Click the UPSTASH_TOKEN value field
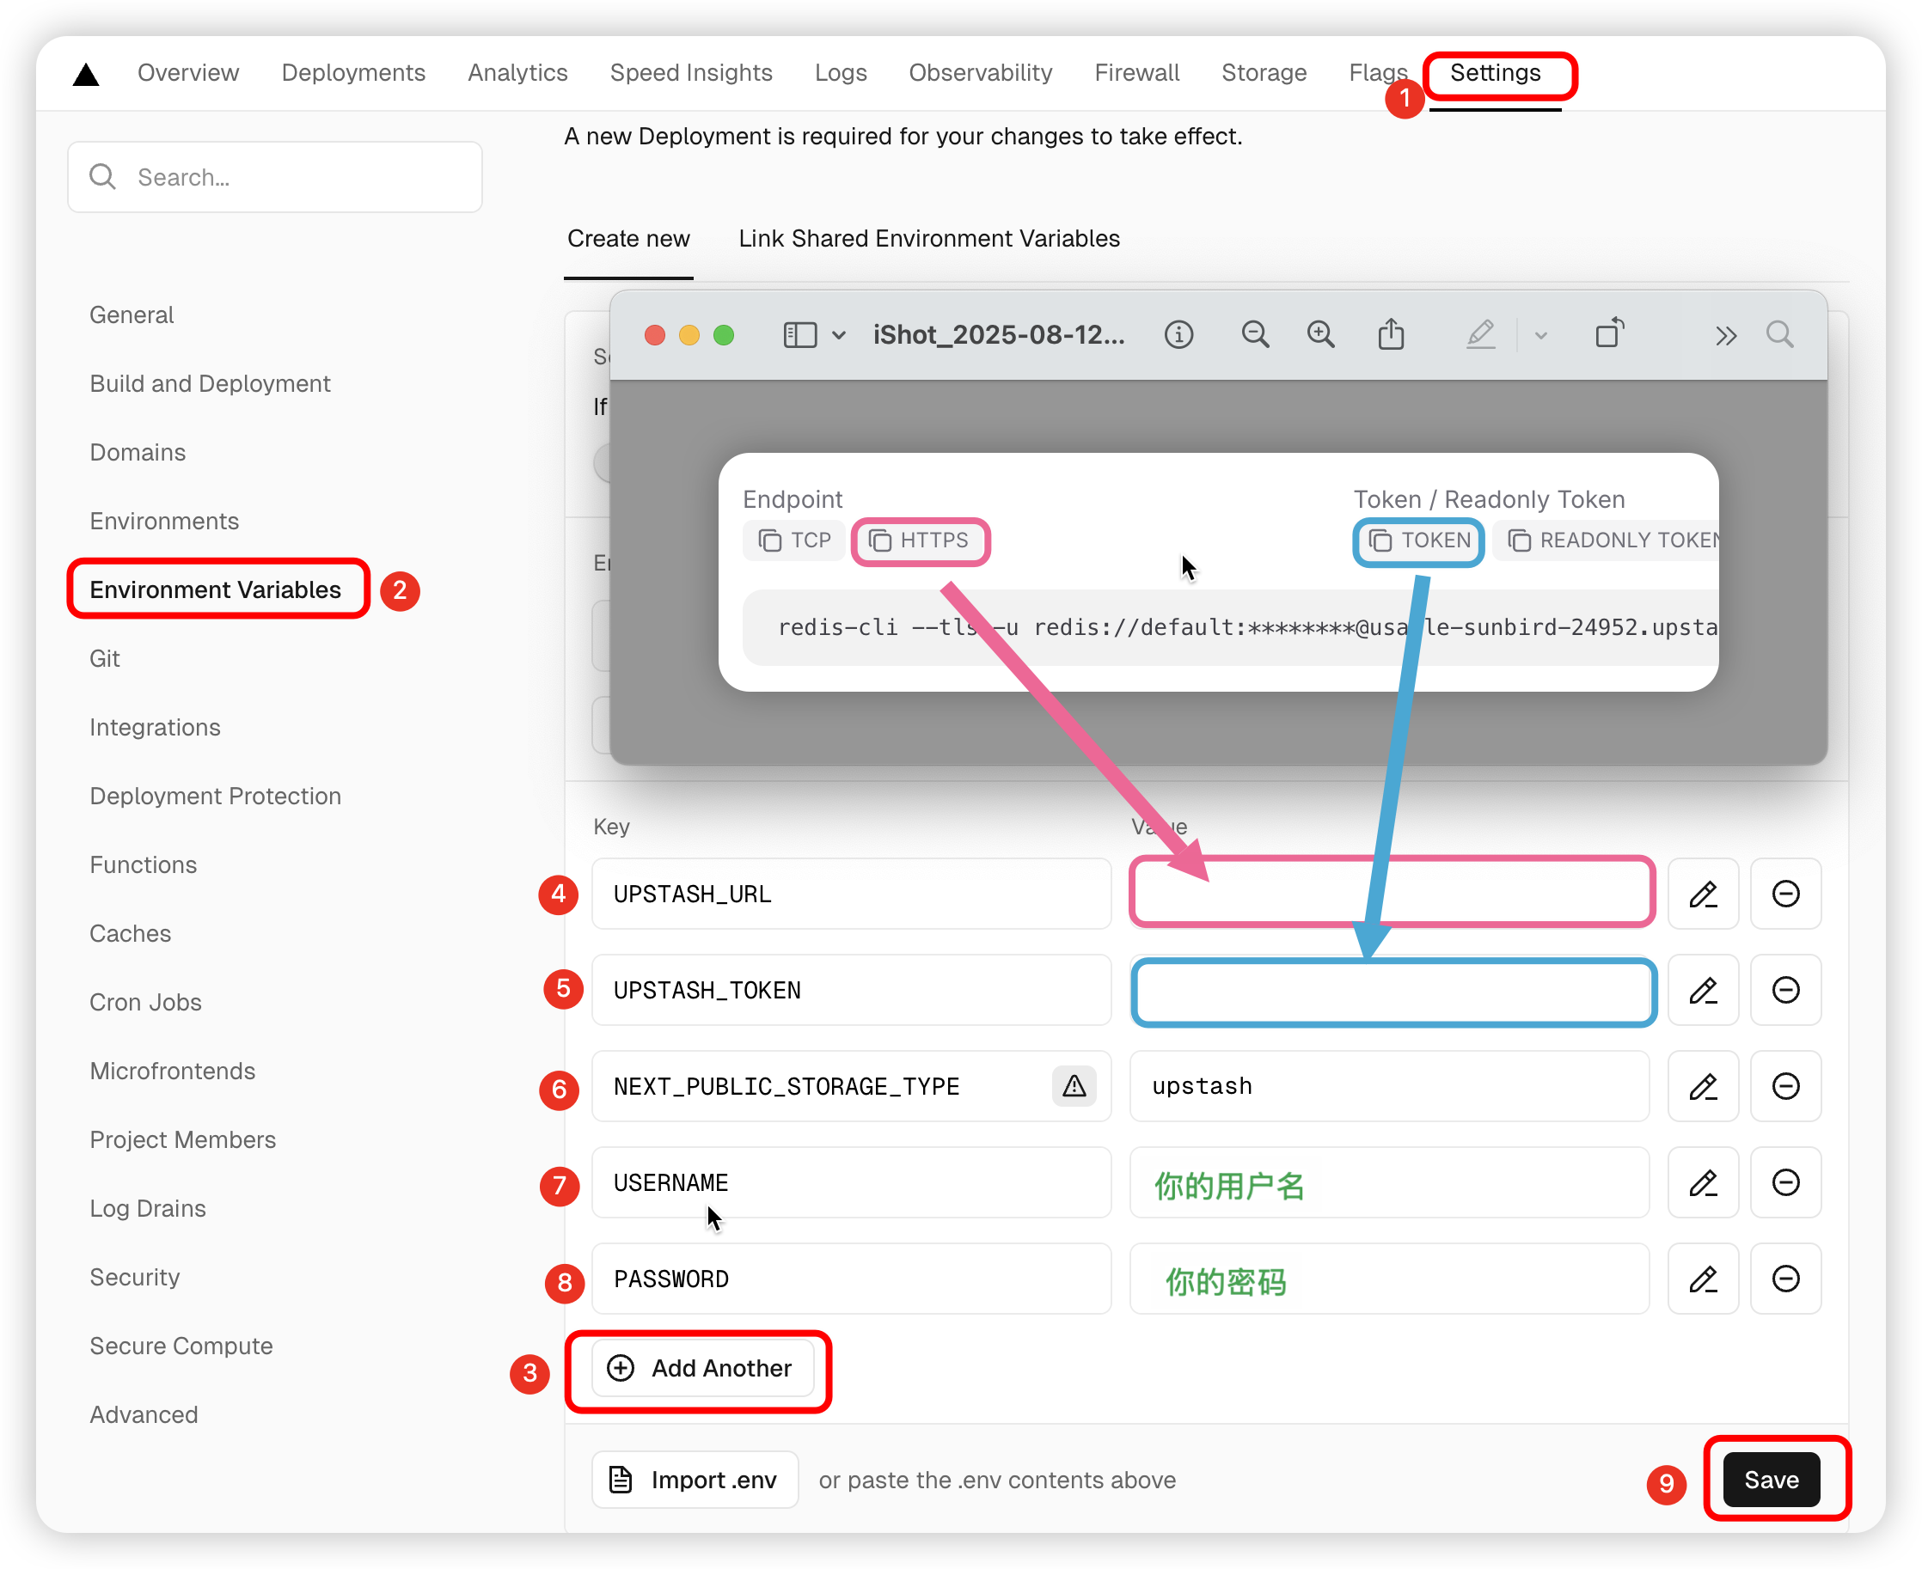Image resolution: width=1922 pixels, height=1569 pixels. (1393, 992)
